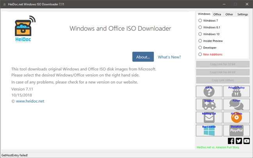Select the Windows 8.1 radio button
Image resolution: width=253 pixels, height=158 pixels.
[200, 27]
